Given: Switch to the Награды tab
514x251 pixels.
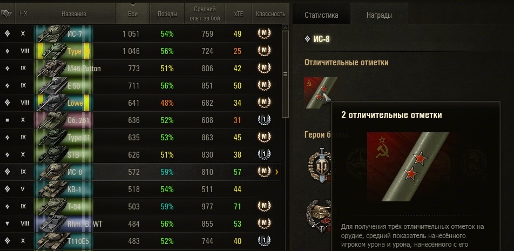Looking at the screenshot, I should (379, 15).
